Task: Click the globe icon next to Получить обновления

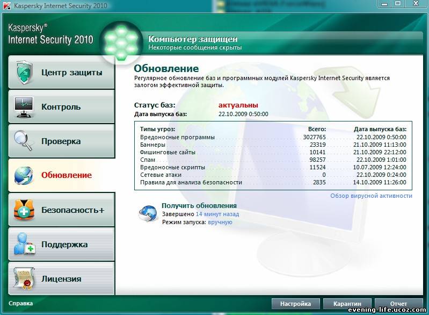Action: pyautogui.click(x=148, y=213)
